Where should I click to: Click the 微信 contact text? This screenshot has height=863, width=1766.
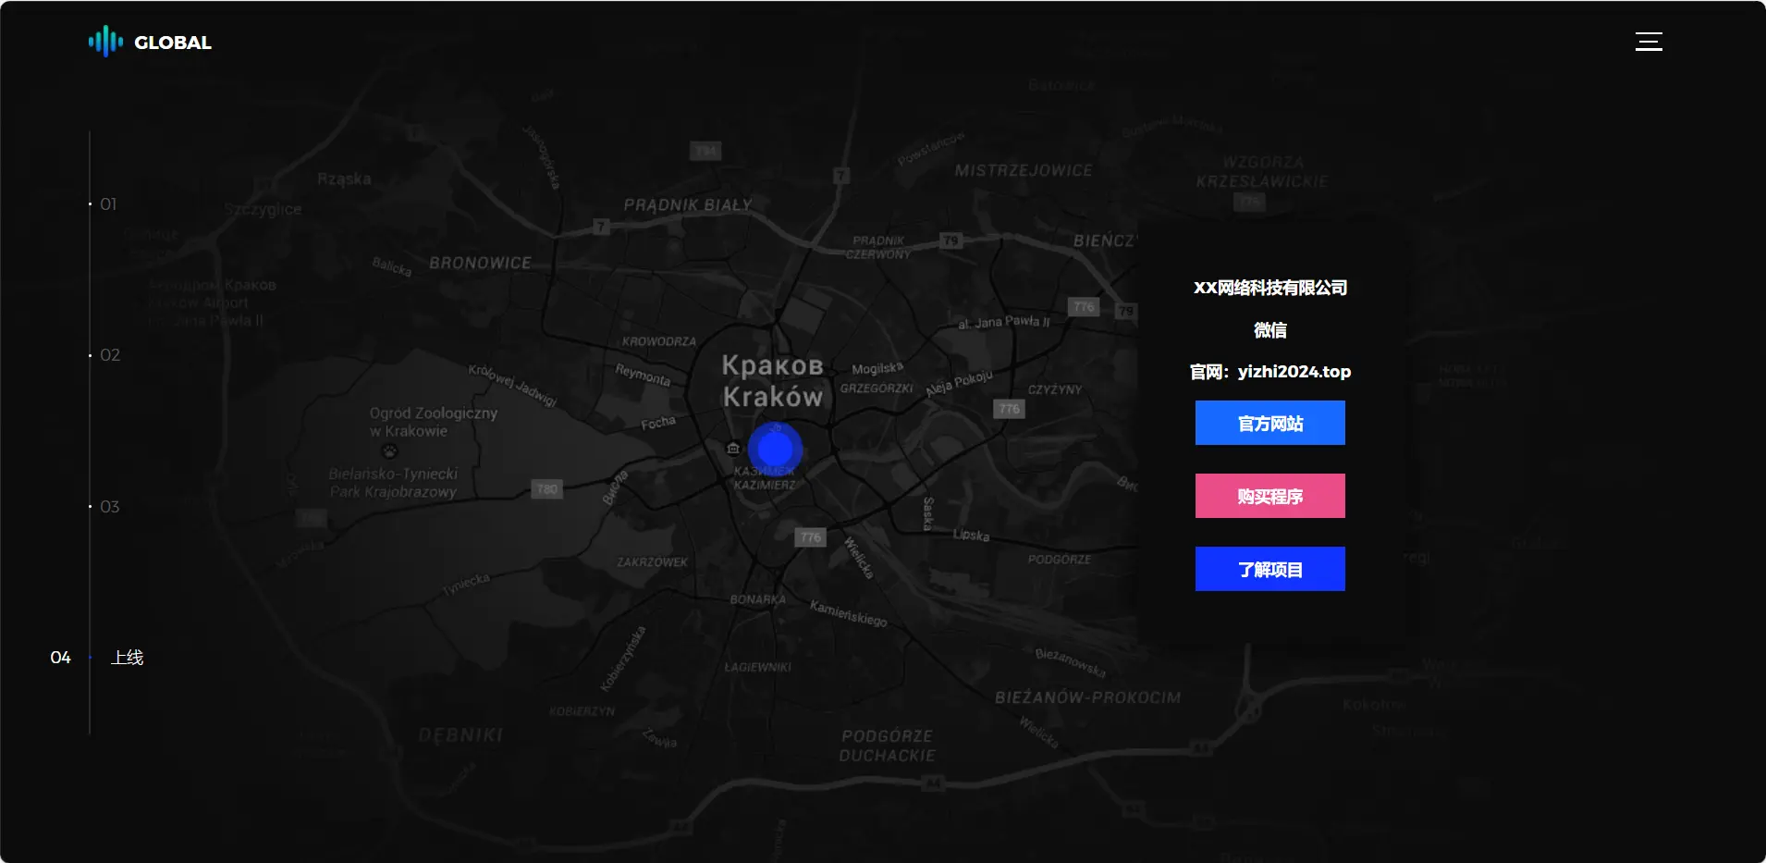1269,330
